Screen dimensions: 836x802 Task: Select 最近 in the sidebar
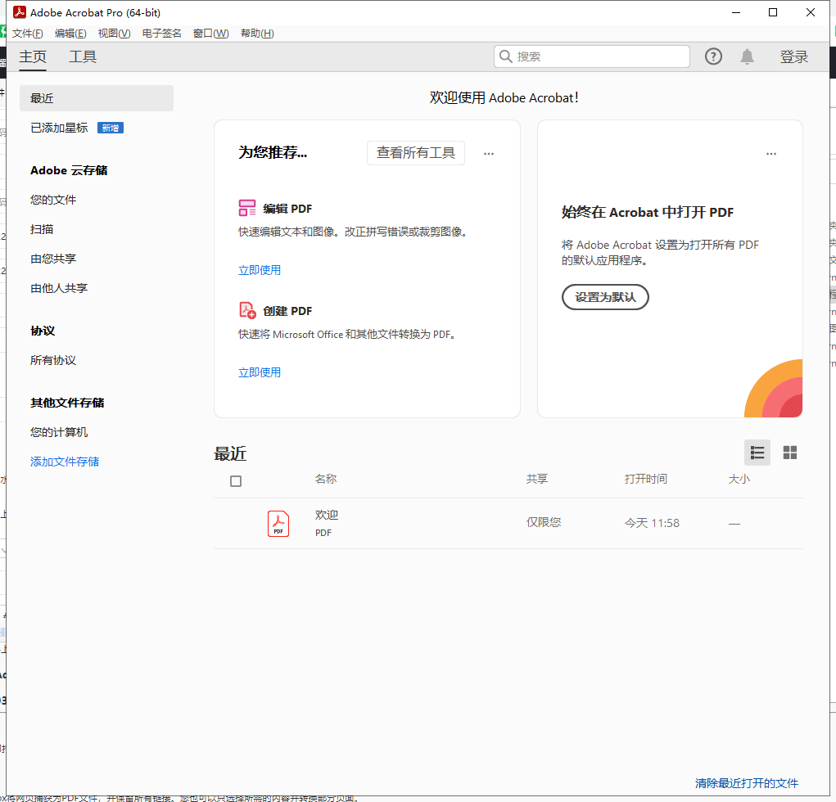pos(97,98)
